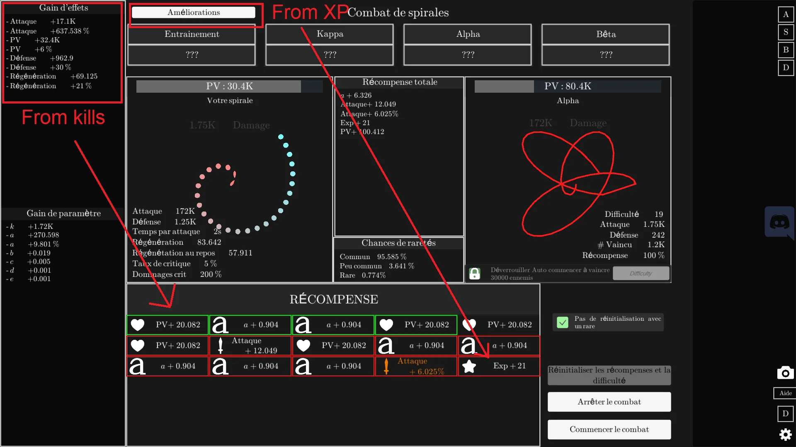Viewport: 796px width, 447px height.
Task: Click the green padlock unlock icon
Action: click(475, 274)
